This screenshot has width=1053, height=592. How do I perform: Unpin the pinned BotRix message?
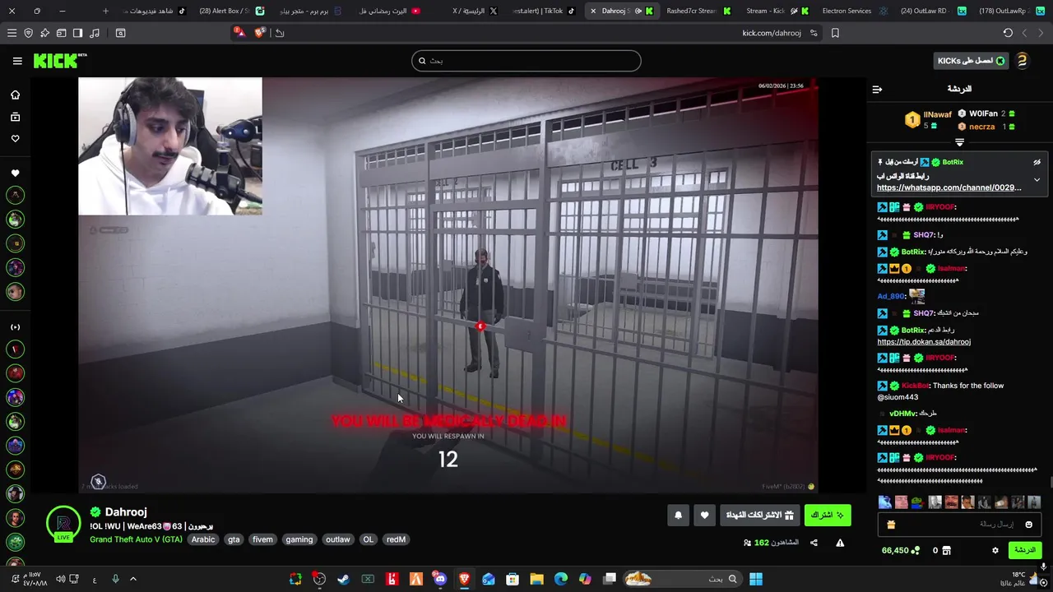[x=1037, y=162]
